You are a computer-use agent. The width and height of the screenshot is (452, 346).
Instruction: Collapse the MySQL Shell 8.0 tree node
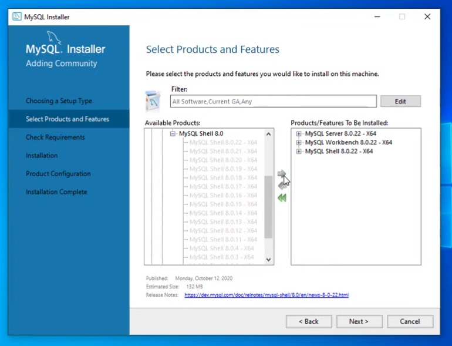click(x=173, y=133)
